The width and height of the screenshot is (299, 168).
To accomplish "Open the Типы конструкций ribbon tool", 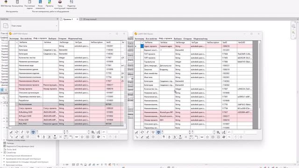I will pos(60,5).
